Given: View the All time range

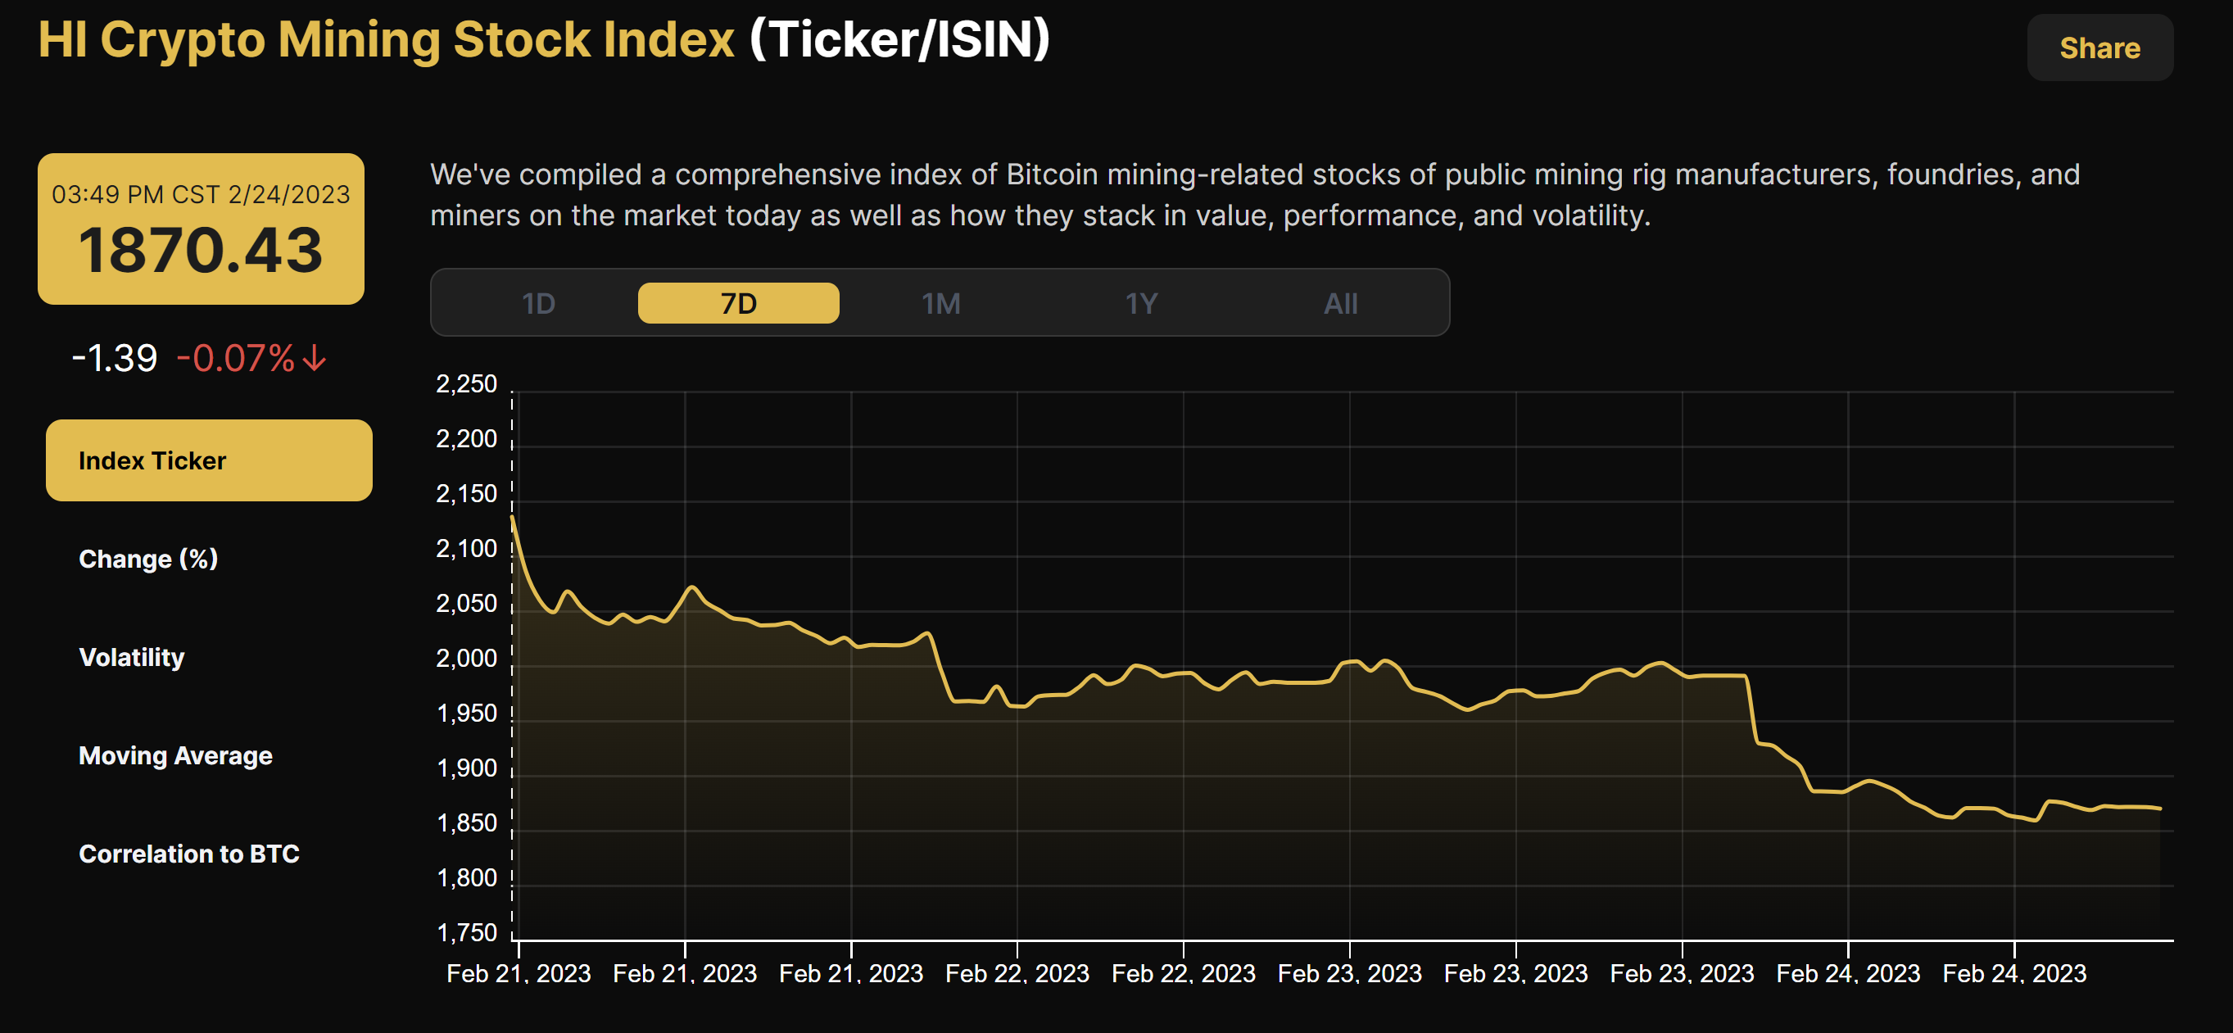Looking at the screenshot, I should [1341, 302].
